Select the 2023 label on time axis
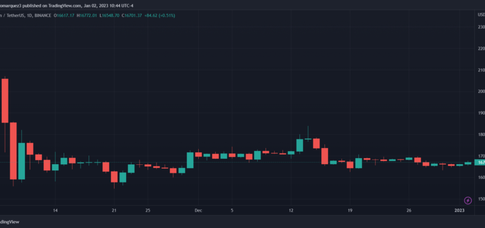The image size is (485, 228). pos(460,210)
